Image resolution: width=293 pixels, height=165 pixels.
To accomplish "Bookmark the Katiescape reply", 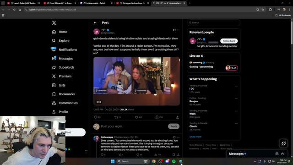I will click(x=174, y=154).
